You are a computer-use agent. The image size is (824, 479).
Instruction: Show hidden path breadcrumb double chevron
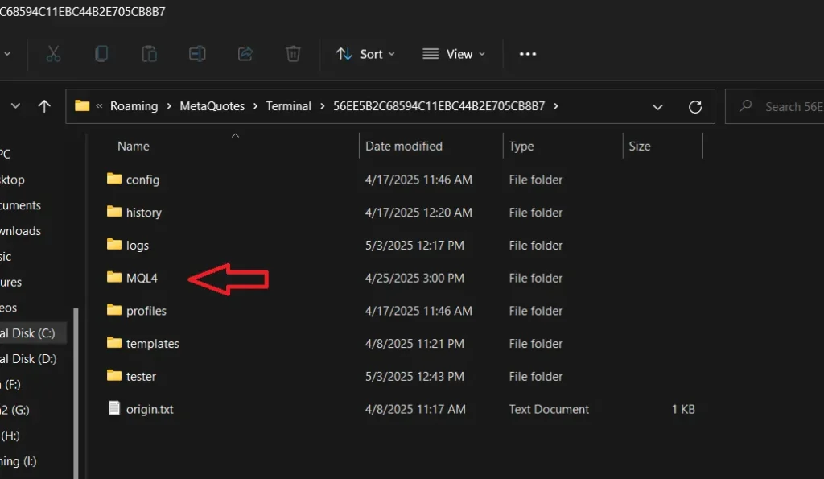pyautogui.click(x=99, y=106)
